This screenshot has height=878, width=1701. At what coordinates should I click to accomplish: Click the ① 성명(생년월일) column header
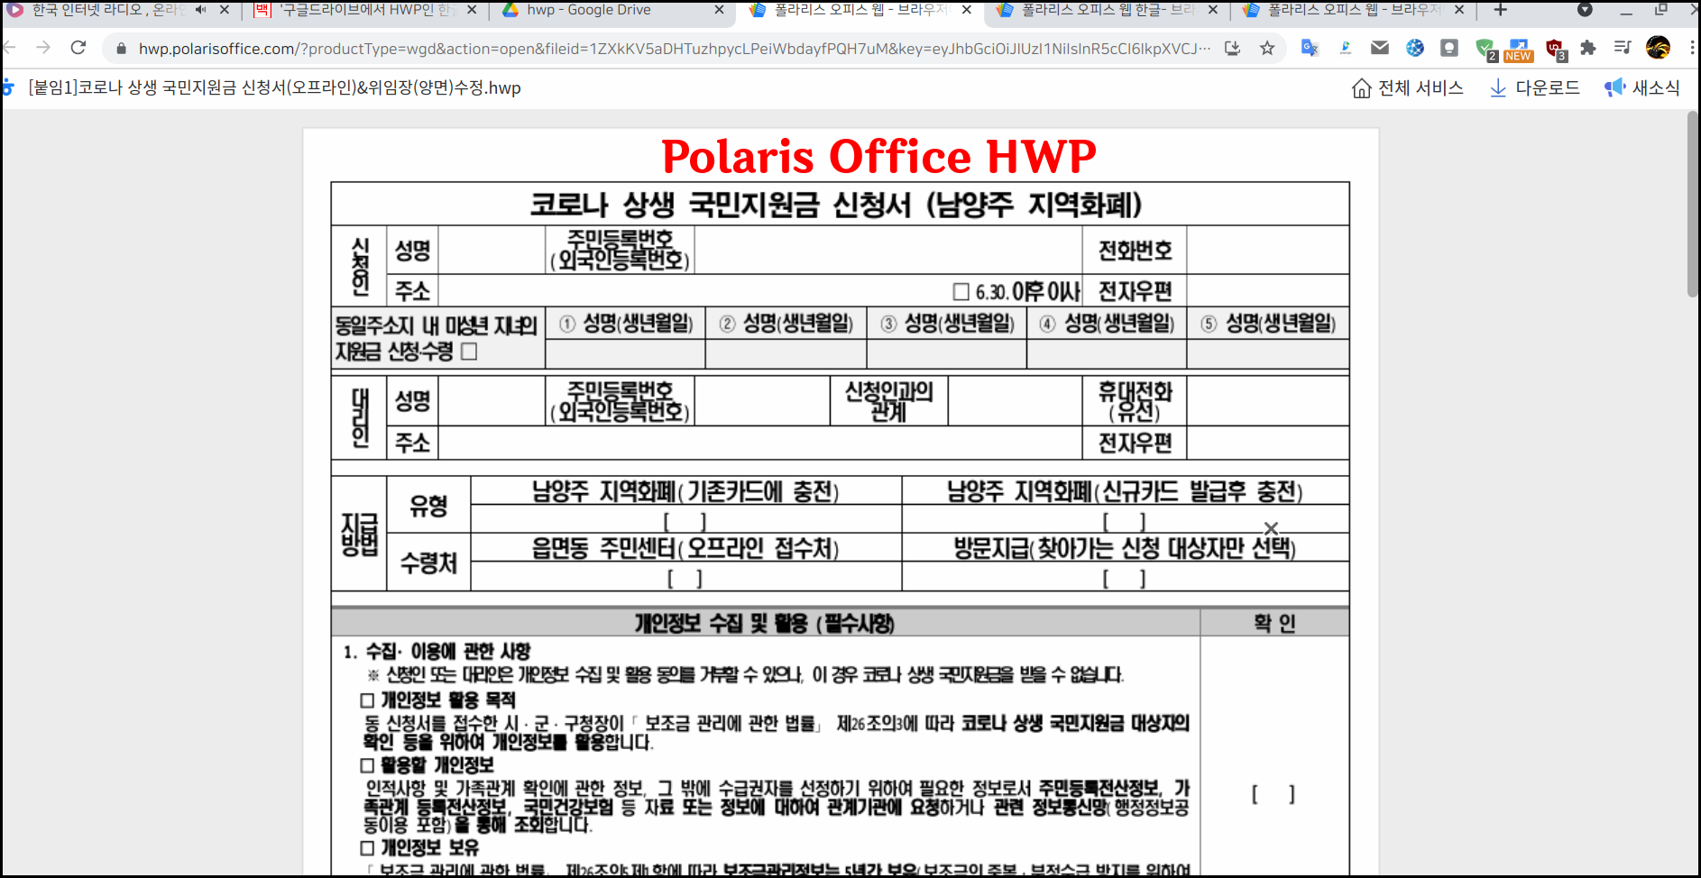(626, 324)
